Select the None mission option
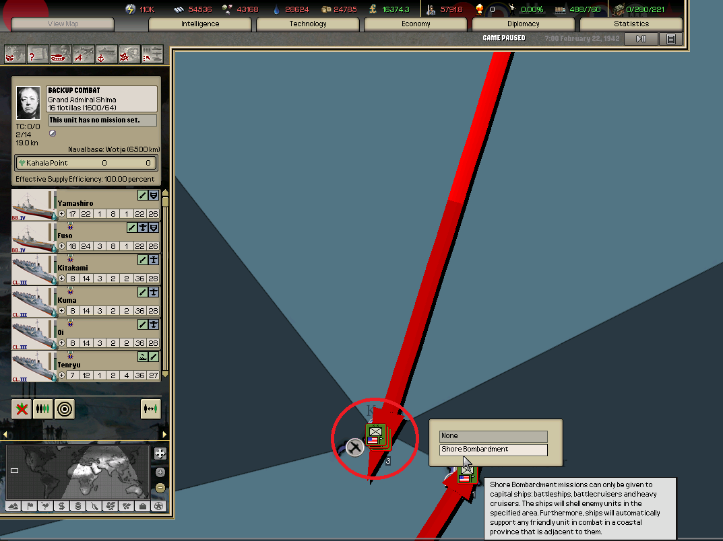This screenshot has width=723, height=541. tap(493, 436)
